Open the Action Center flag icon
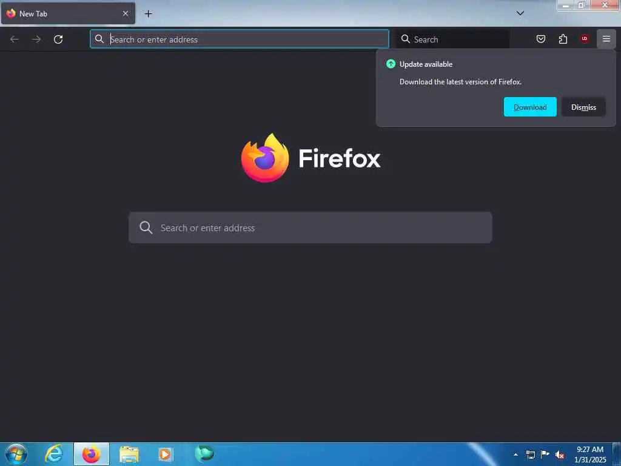 click(x=545, y=454)
